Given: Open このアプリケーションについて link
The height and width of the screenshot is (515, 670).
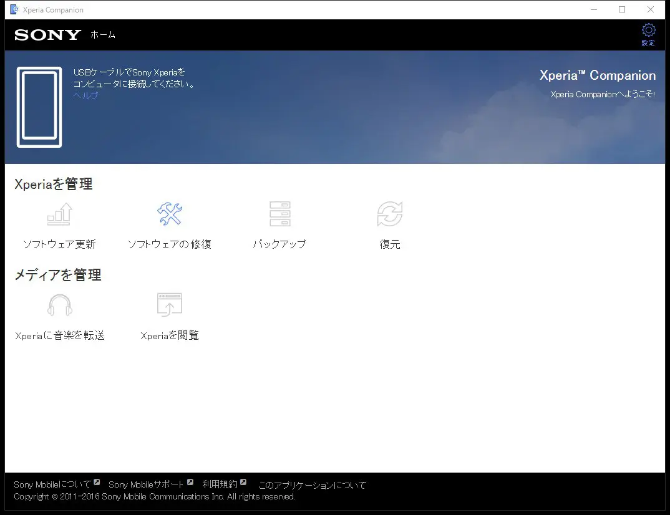Looking at the screenshot, I should pyautogui.click(x=313, y=485).
